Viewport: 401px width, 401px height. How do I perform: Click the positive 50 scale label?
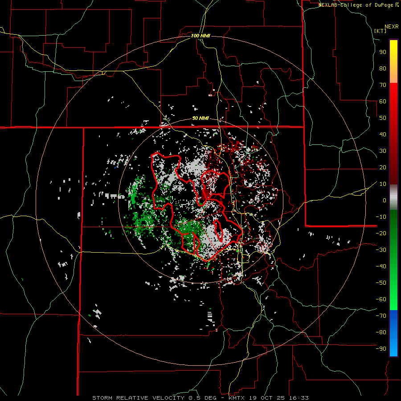(383, 118)
